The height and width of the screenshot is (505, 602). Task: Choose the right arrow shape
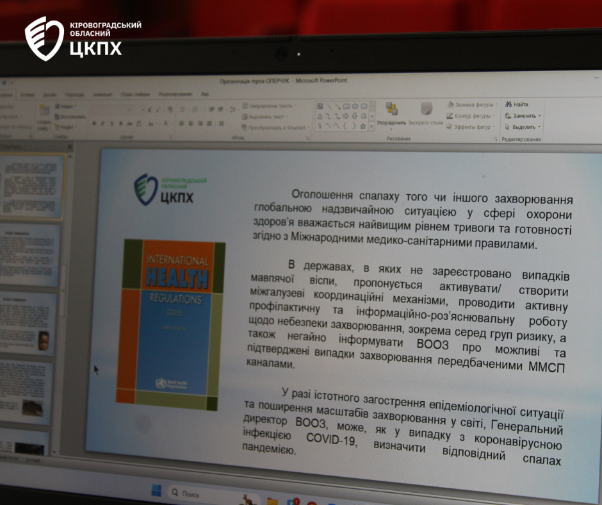click(346, 117)
